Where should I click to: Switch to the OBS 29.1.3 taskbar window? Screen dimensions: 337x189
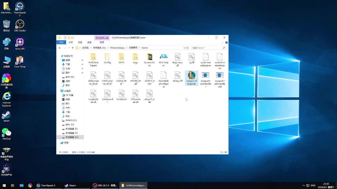pos(105,185)
